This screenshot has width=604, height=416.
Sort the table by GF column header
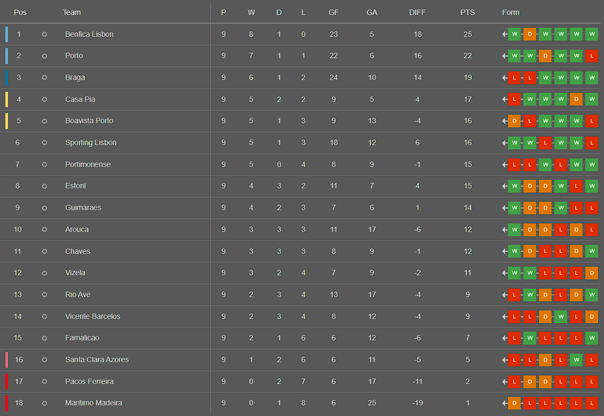coord(333,12)
